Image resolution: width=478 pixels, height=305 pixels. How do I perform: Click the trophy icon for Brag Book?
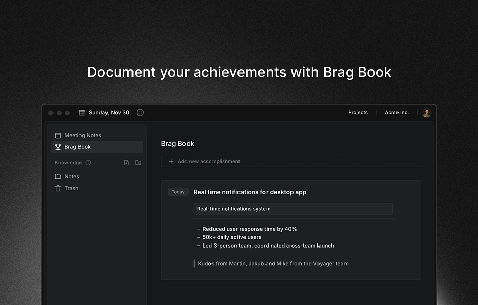coord(58,147)
